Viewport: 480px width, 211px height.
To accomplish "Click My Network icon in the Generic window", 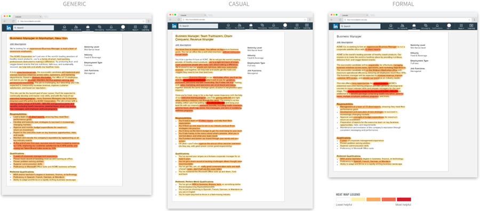I will pos(76,28).
